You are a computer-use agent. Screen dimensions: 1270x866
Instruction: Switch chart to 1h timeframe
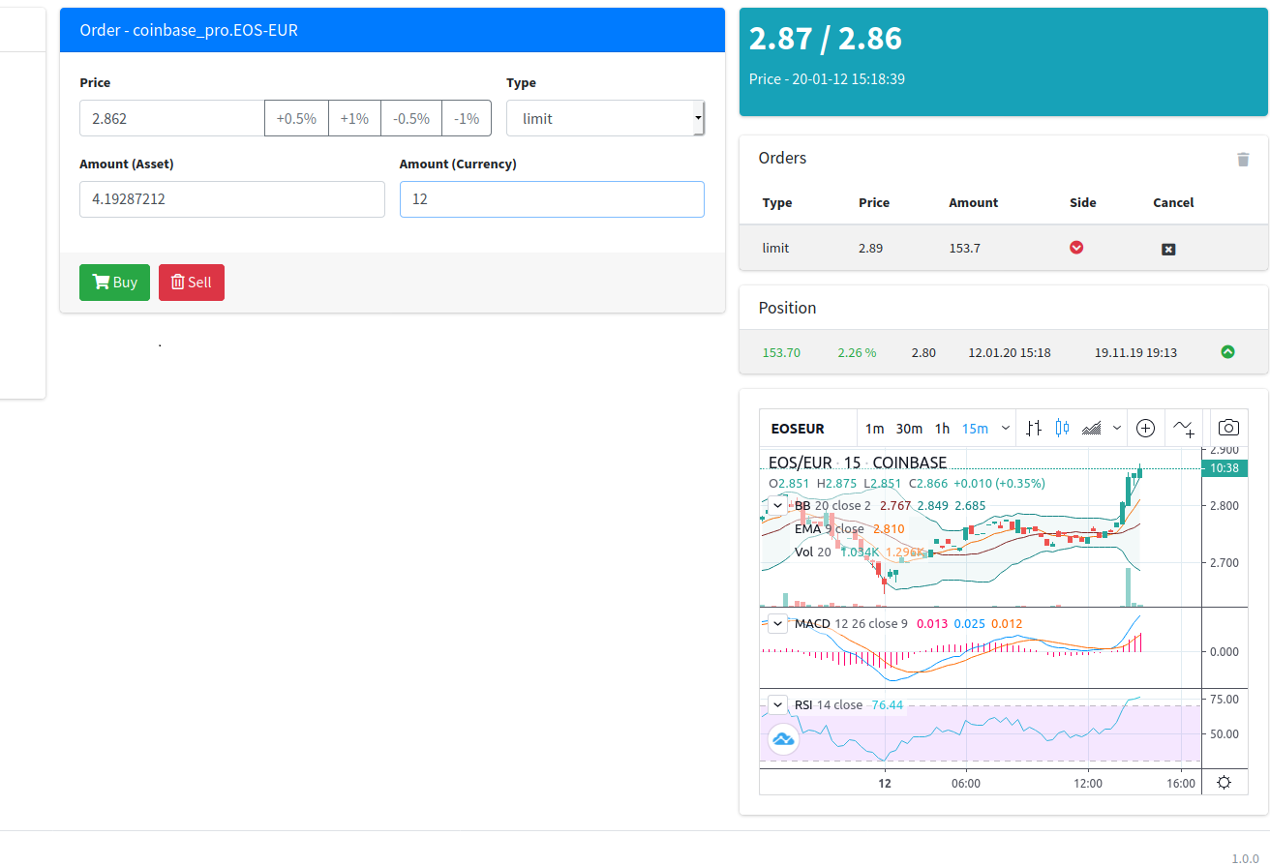[942, 429]
